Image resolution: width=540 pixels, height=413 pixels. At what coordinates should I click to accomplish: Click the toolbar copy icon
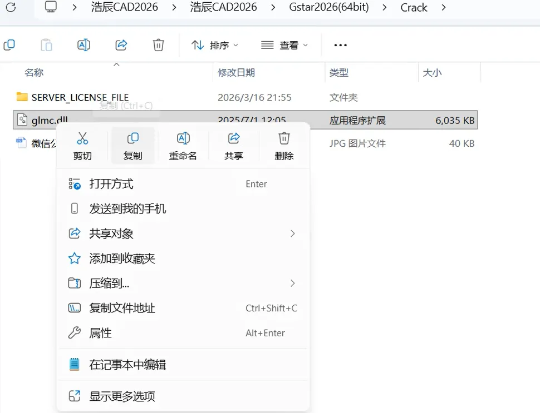[x=9, y=45]
